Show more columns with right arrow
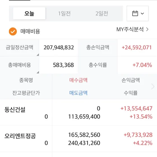Screen dimensions: 157x157 coord(153,86)
